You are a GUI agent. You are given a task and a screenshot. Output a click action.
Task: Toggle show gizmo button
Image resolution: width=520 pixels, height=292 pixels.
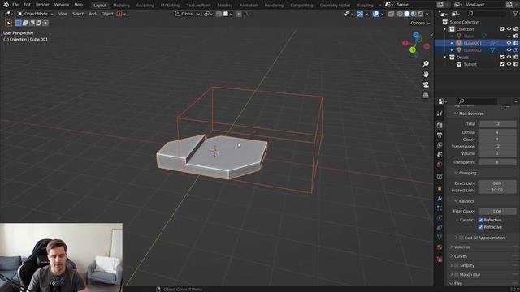(360, 14)
